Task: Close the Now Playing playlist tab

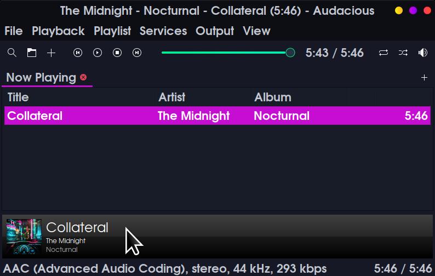Action: [x=83, y=77]
